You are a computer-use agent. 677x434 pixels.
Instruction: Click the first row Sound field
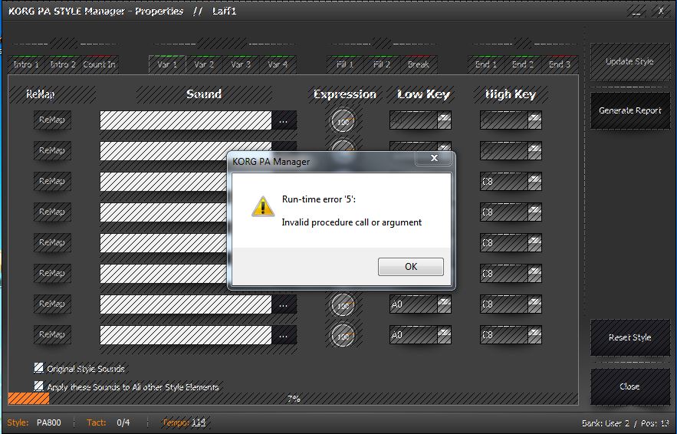coord(186,120)
